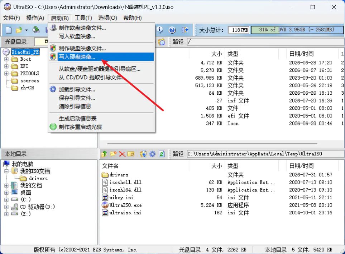
Task: Refresh the local directory listing icon
Action: point(162,154)
